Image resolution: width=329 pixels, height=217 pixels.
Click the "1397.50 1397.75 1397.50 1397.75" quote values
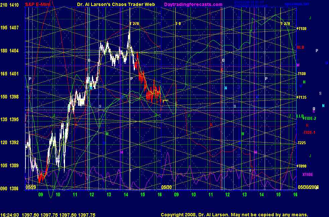pyautogui.click(x=59, y=215)
